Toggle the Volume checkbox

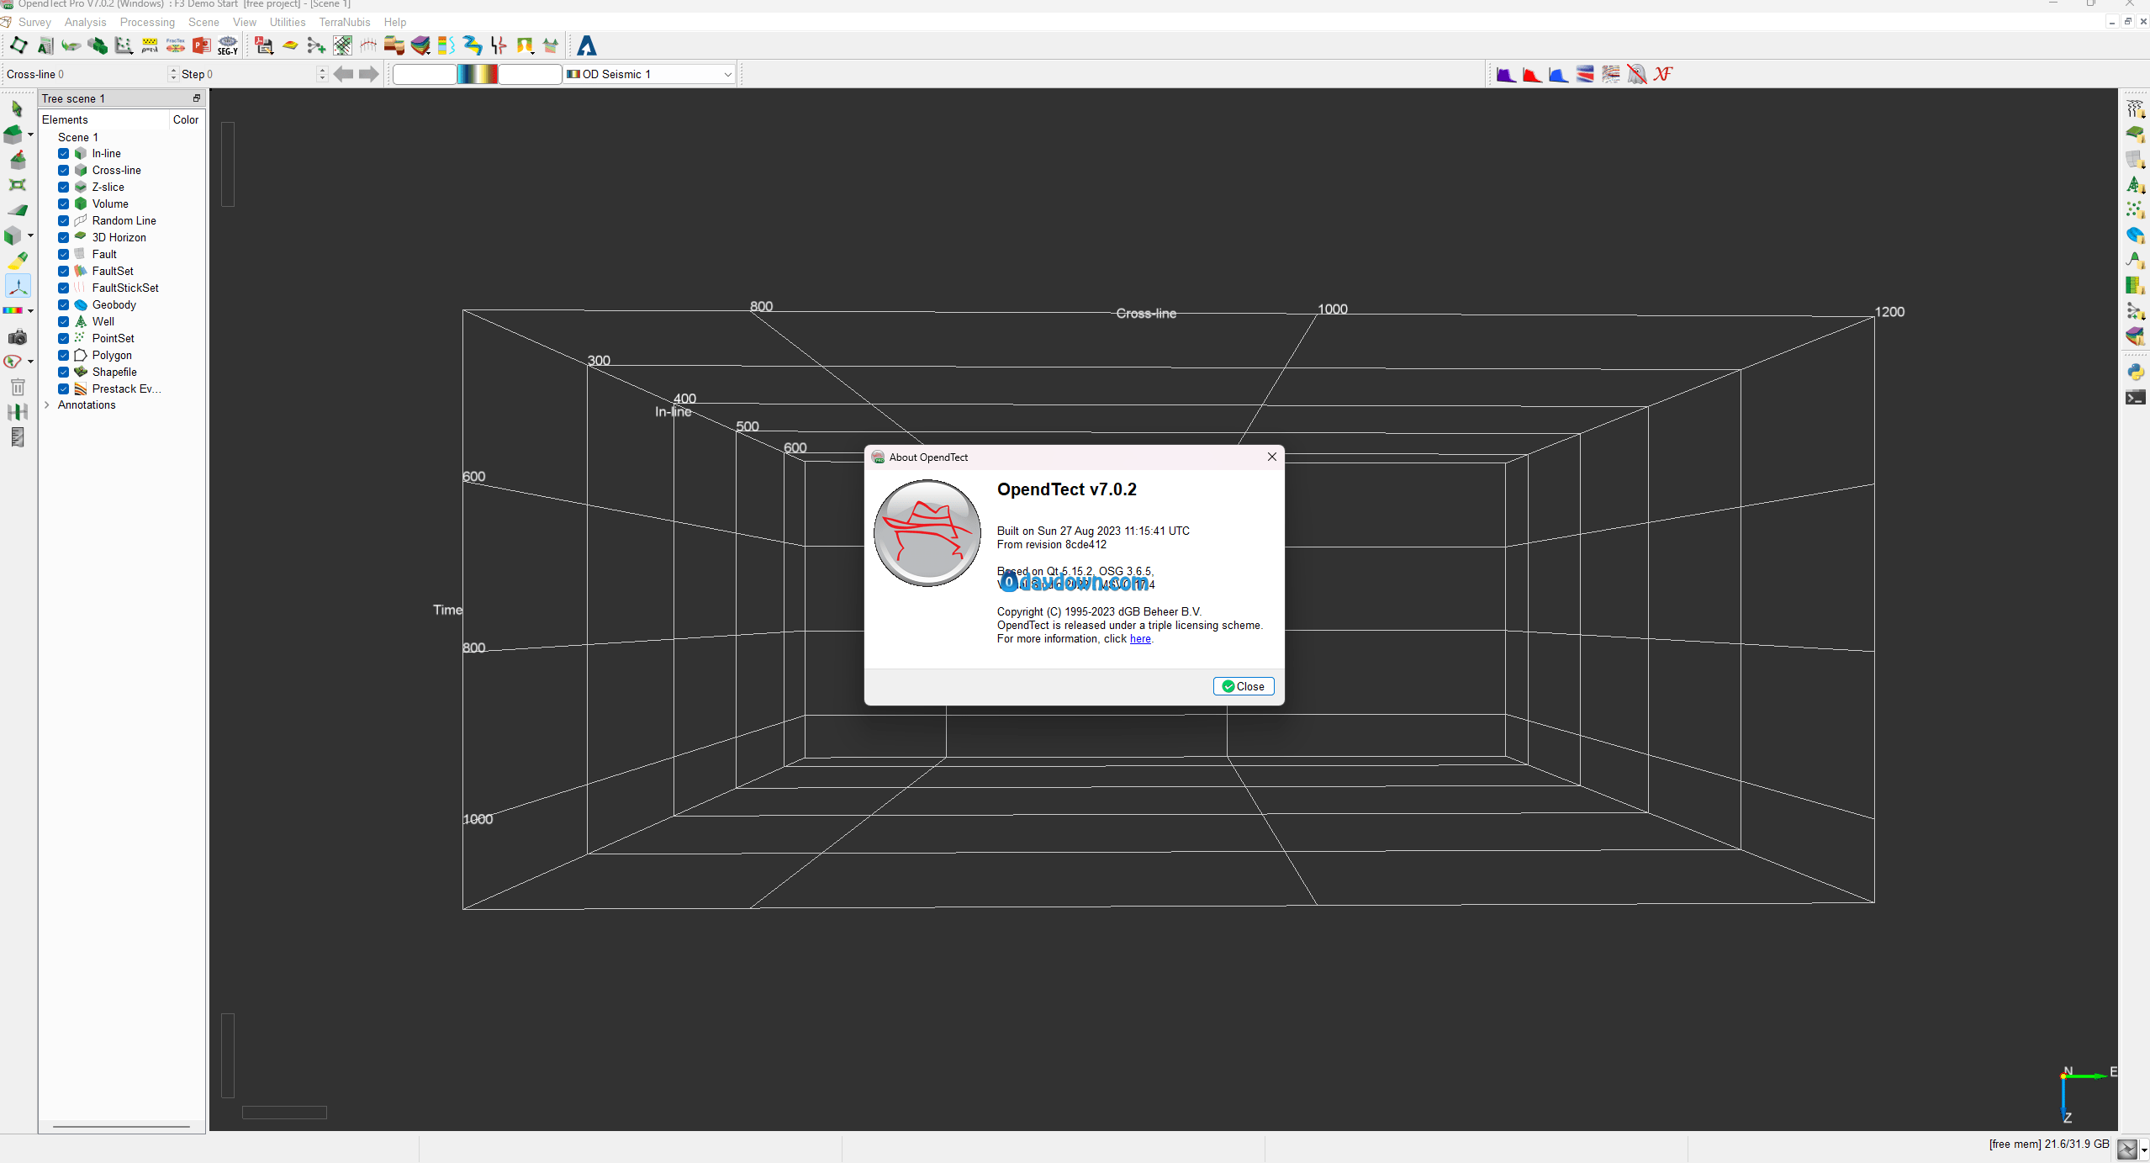64,204
